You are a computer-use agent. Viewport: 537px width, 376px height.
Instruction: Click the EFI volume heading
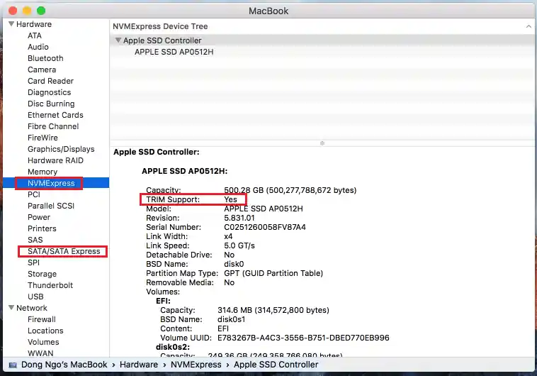coord(163,301)
